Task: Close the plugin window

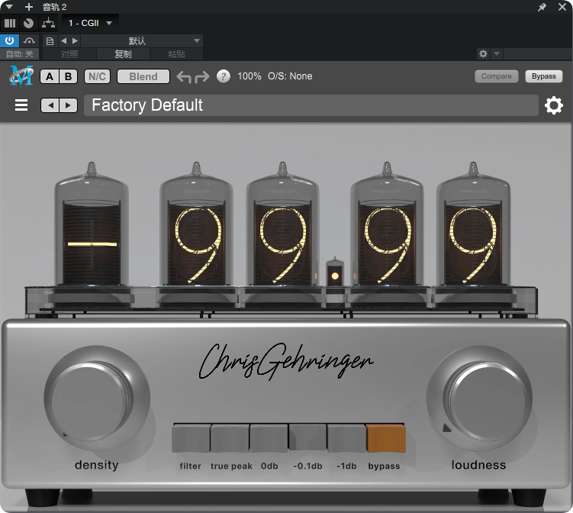Action: pyautogui.click(x=562, y=7)
